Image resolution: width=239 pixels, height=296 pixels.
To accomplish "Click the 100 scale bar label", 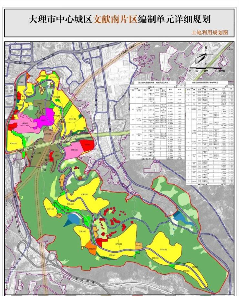I will click(196, 71).
